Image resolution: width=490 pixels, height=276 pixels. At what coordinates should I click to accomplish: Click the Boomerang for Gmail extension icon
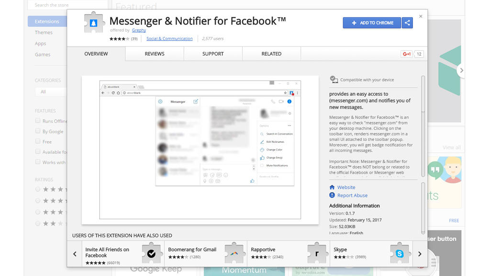click(x=234, y=253)
